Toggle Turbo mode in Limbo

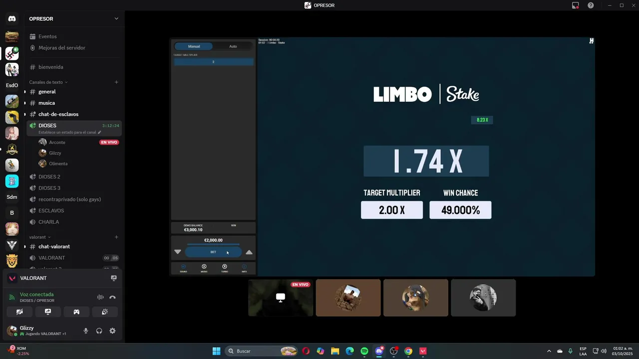pos(225,268)
